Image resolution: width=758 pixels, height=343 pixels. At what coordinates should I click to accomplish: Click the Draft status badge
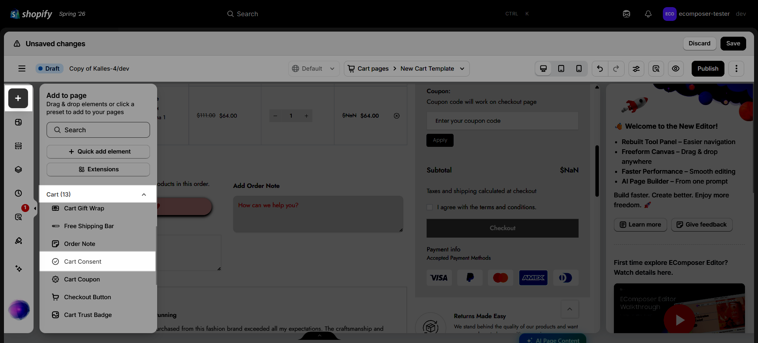(49, 69)
